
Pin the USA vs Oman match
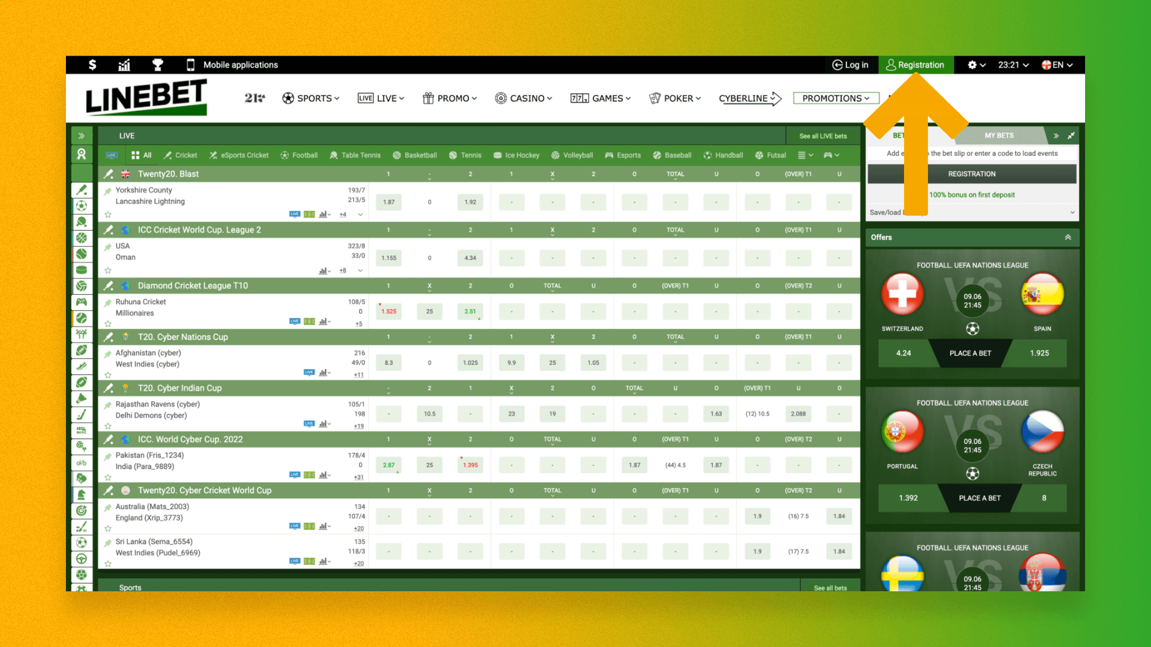[x=108, y=247]
